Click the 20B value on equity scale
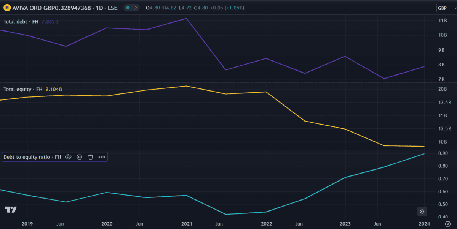The width and height of the screenshot is (457, 229). point(443,89)
